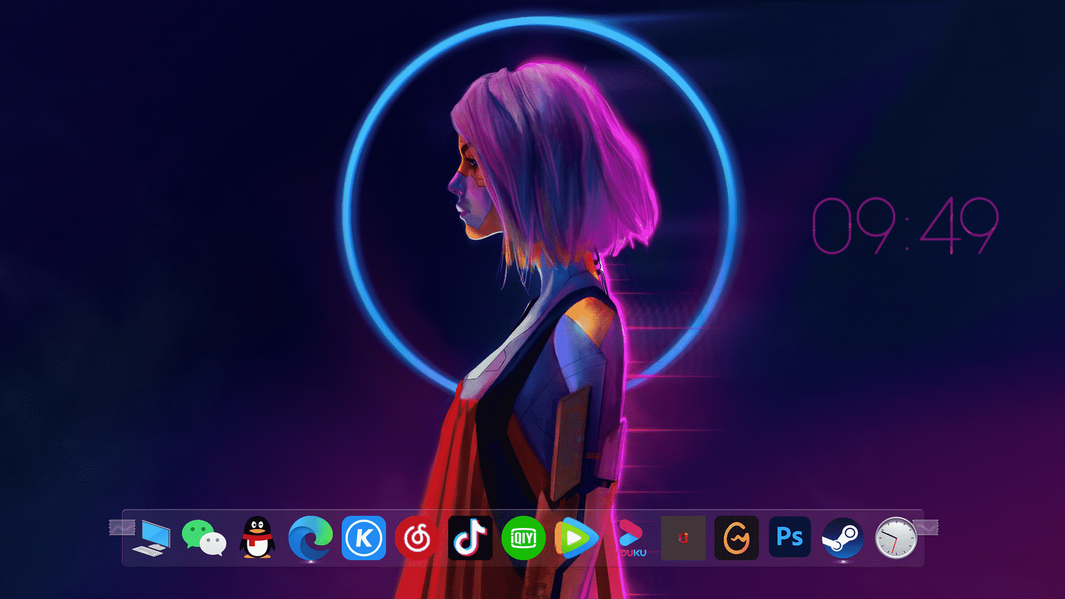Open the QQ penguin app
1065x599 pixels.
pyautogui.click(x=257, y=537)
